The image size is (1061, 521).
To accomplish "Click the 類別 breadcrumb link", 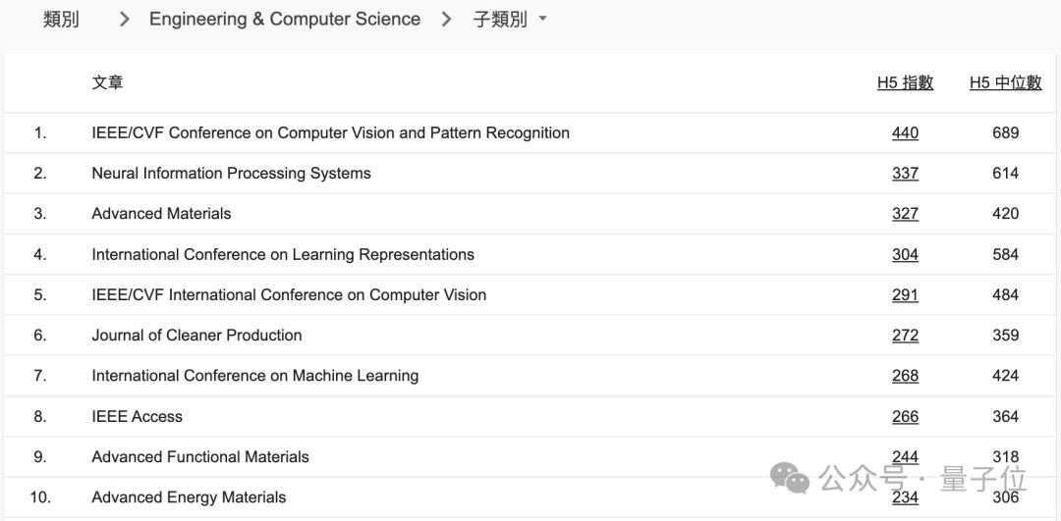I will pos(61,20).
